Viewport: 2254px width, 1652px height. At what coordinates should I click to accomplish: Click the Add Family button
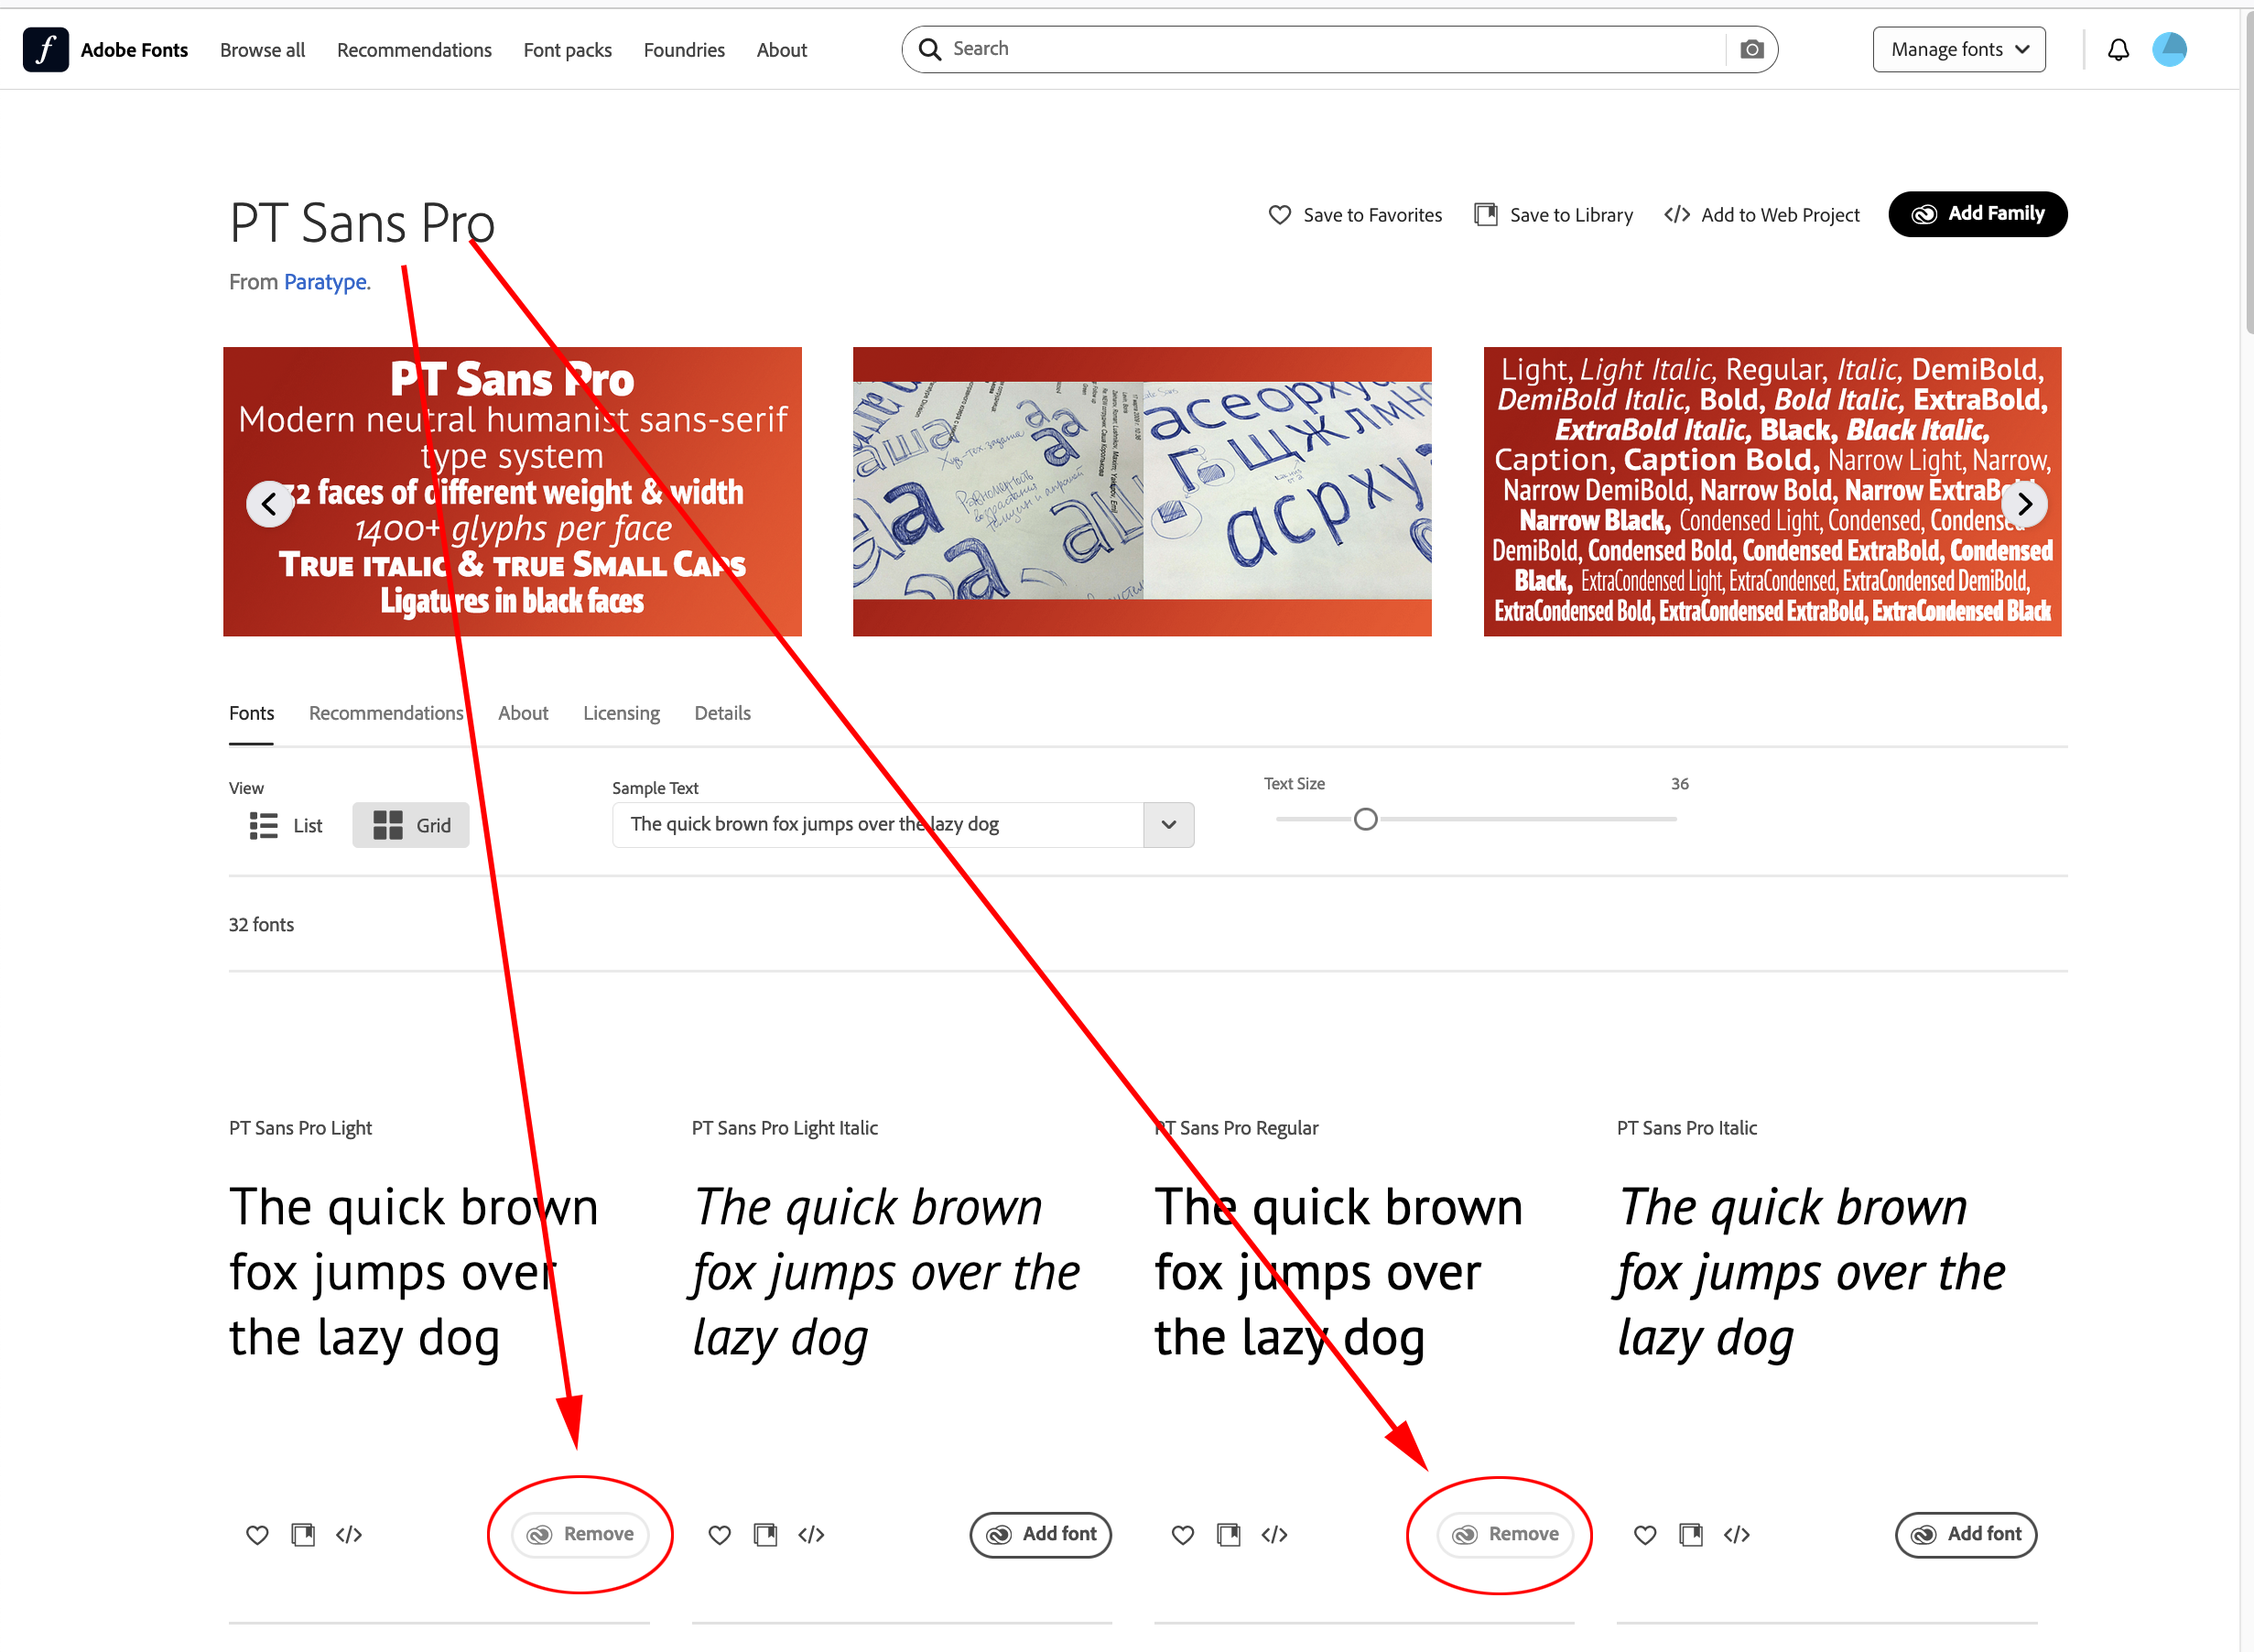pyautogui.click(x=1976, y=214)
